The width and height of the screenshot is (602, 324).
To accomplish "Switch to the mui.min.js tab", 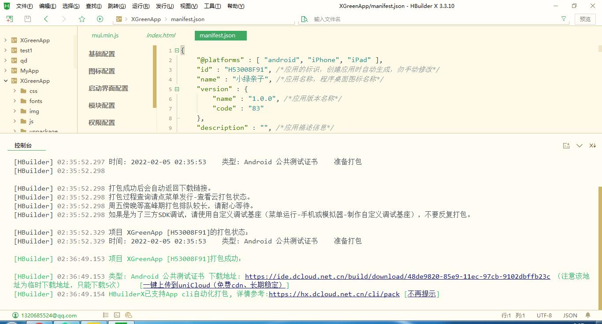I will click(105, 35).
